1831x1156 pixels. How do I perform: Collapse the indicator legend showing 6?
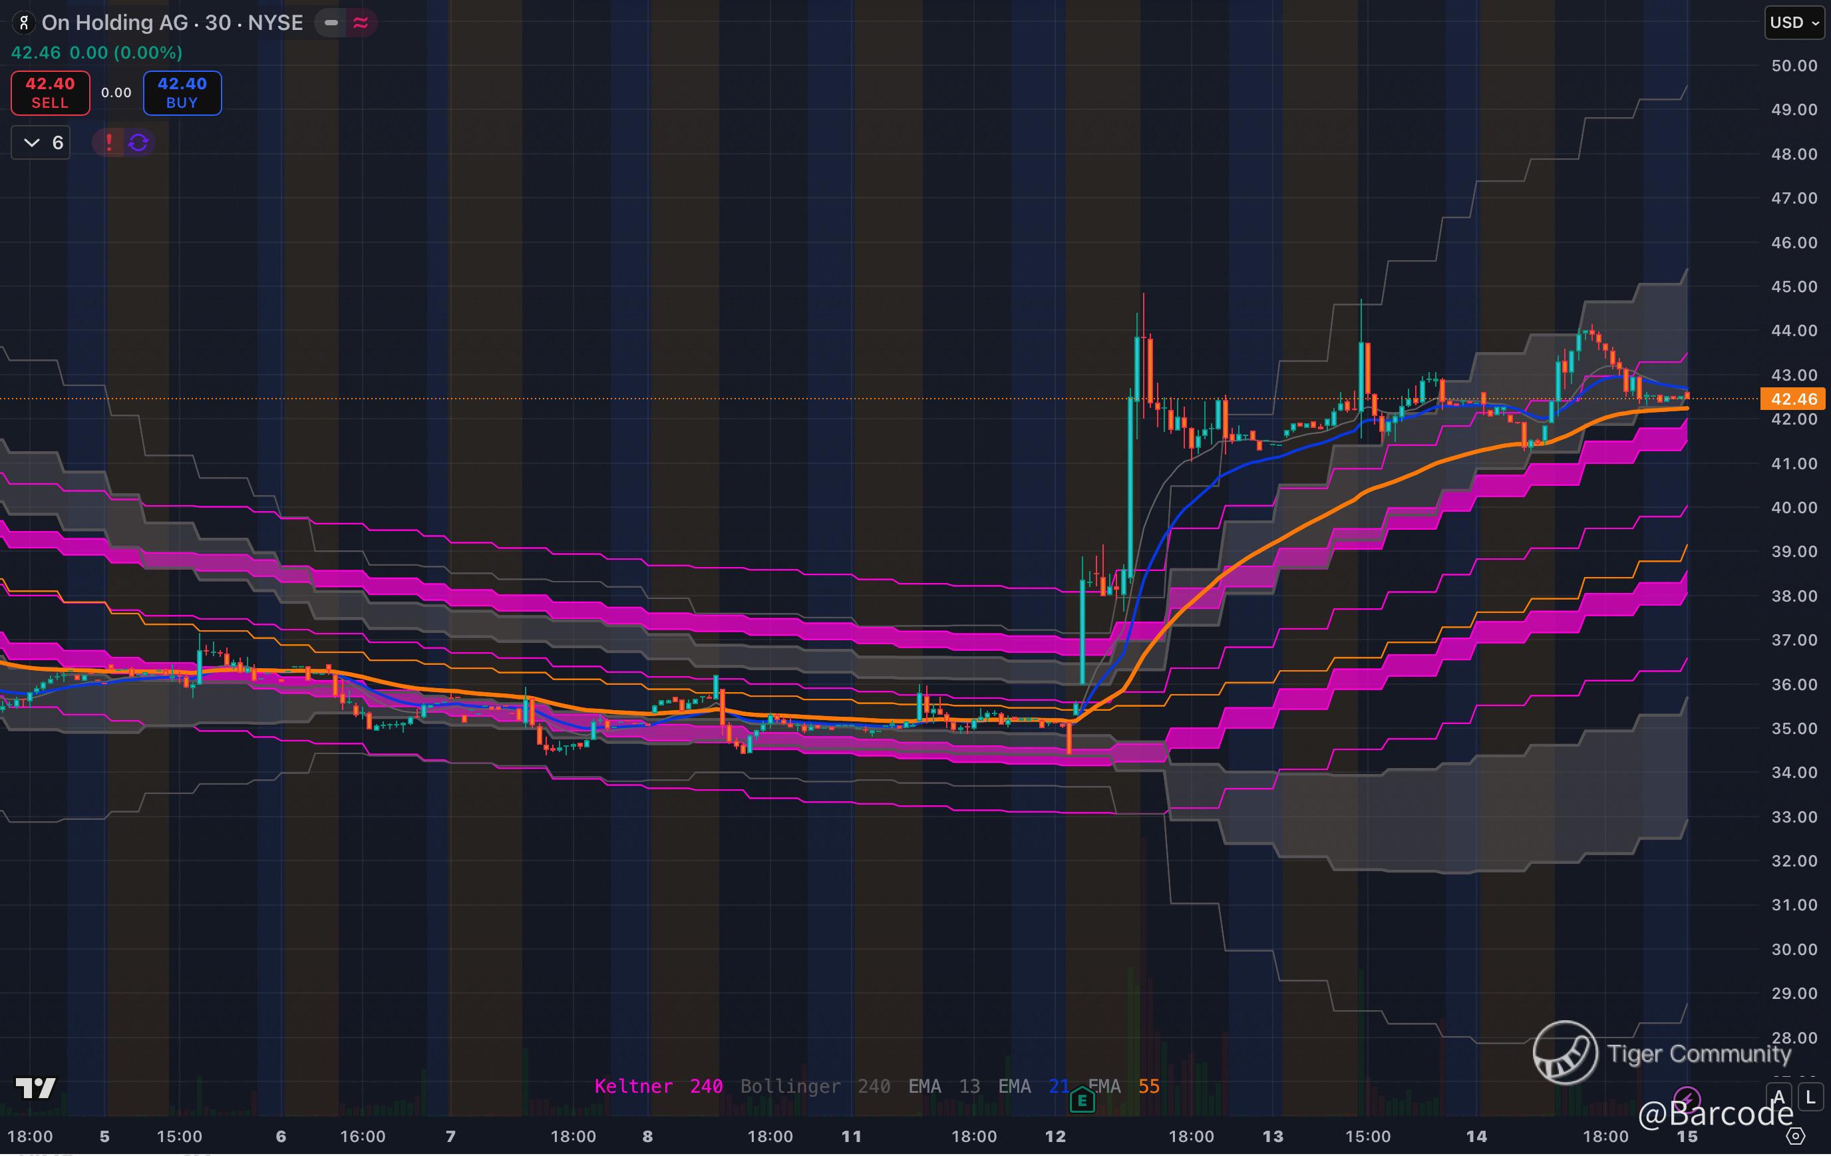click(x=41, y=142)
